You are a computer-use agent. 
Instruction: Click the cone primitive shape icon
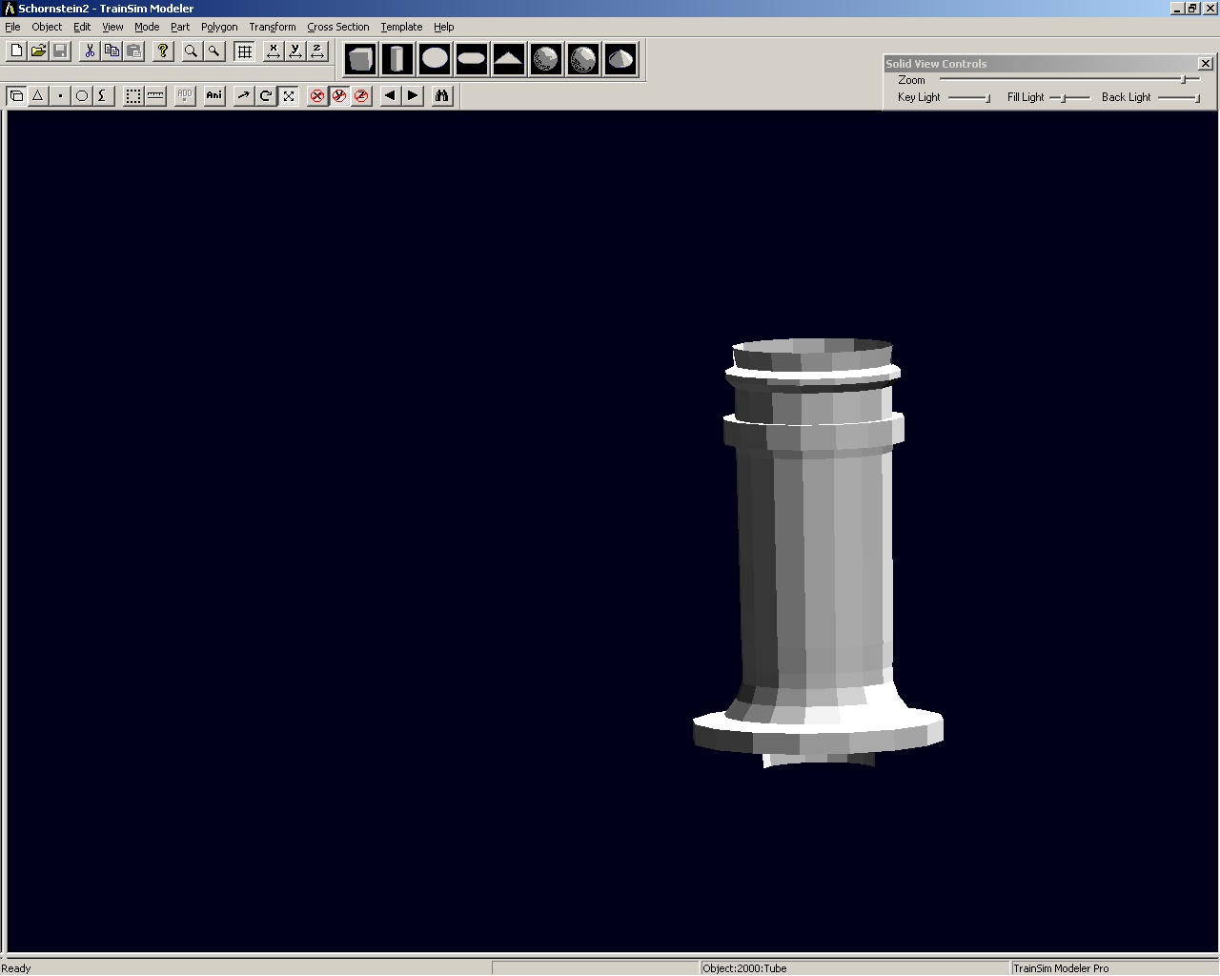(620, 59)
